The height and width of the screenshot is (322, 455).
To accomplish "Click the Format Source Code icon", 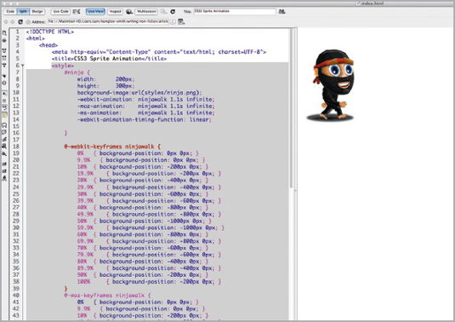I will (4, 178).
